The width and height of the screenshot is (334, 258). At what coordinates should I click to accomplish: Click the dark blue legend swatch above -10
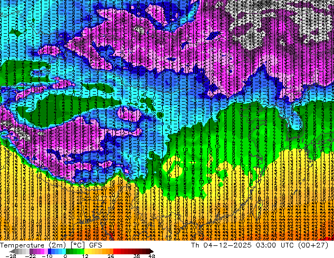pos(50,251)
